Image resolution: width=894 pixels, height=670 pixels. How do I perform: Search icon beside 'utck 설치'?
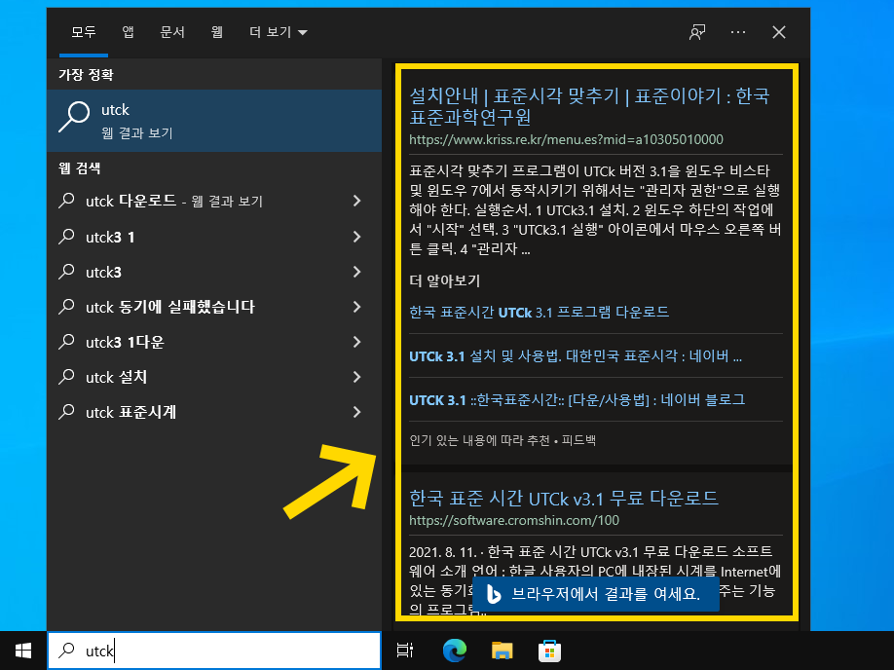pyautogui.click(x=66, y=376)
